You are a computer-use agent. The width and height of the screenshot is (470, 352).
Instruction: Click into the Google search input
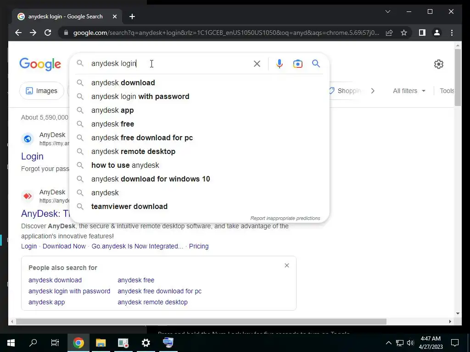169,64
